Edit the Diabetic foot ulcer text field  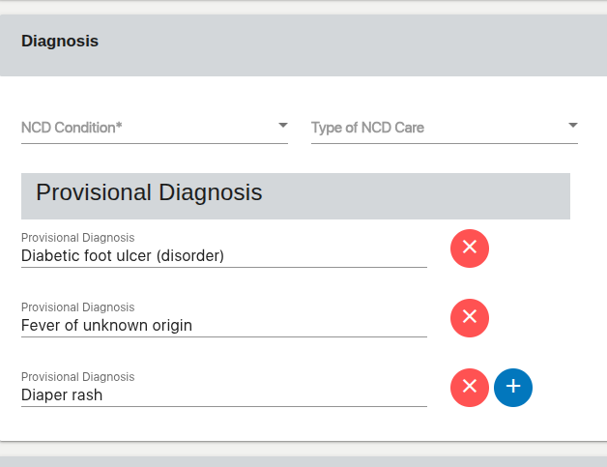pyautogui.click(x=222, y=256)
